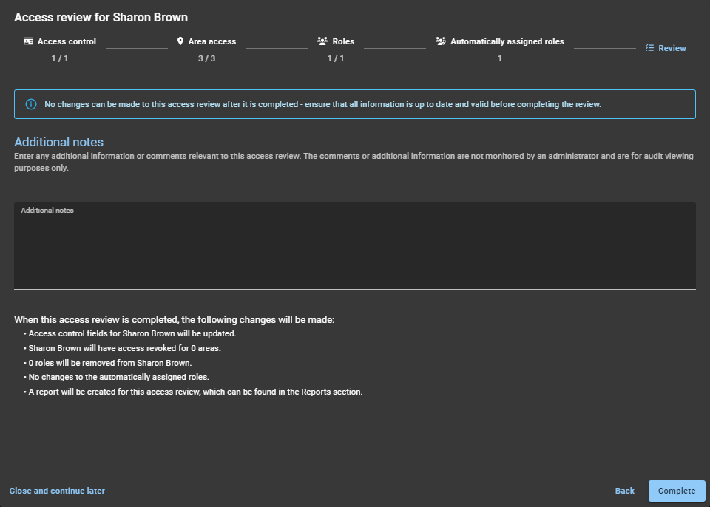Click inside the Additional notes field
The image size is (710, 507).
[x=355, y=244]
